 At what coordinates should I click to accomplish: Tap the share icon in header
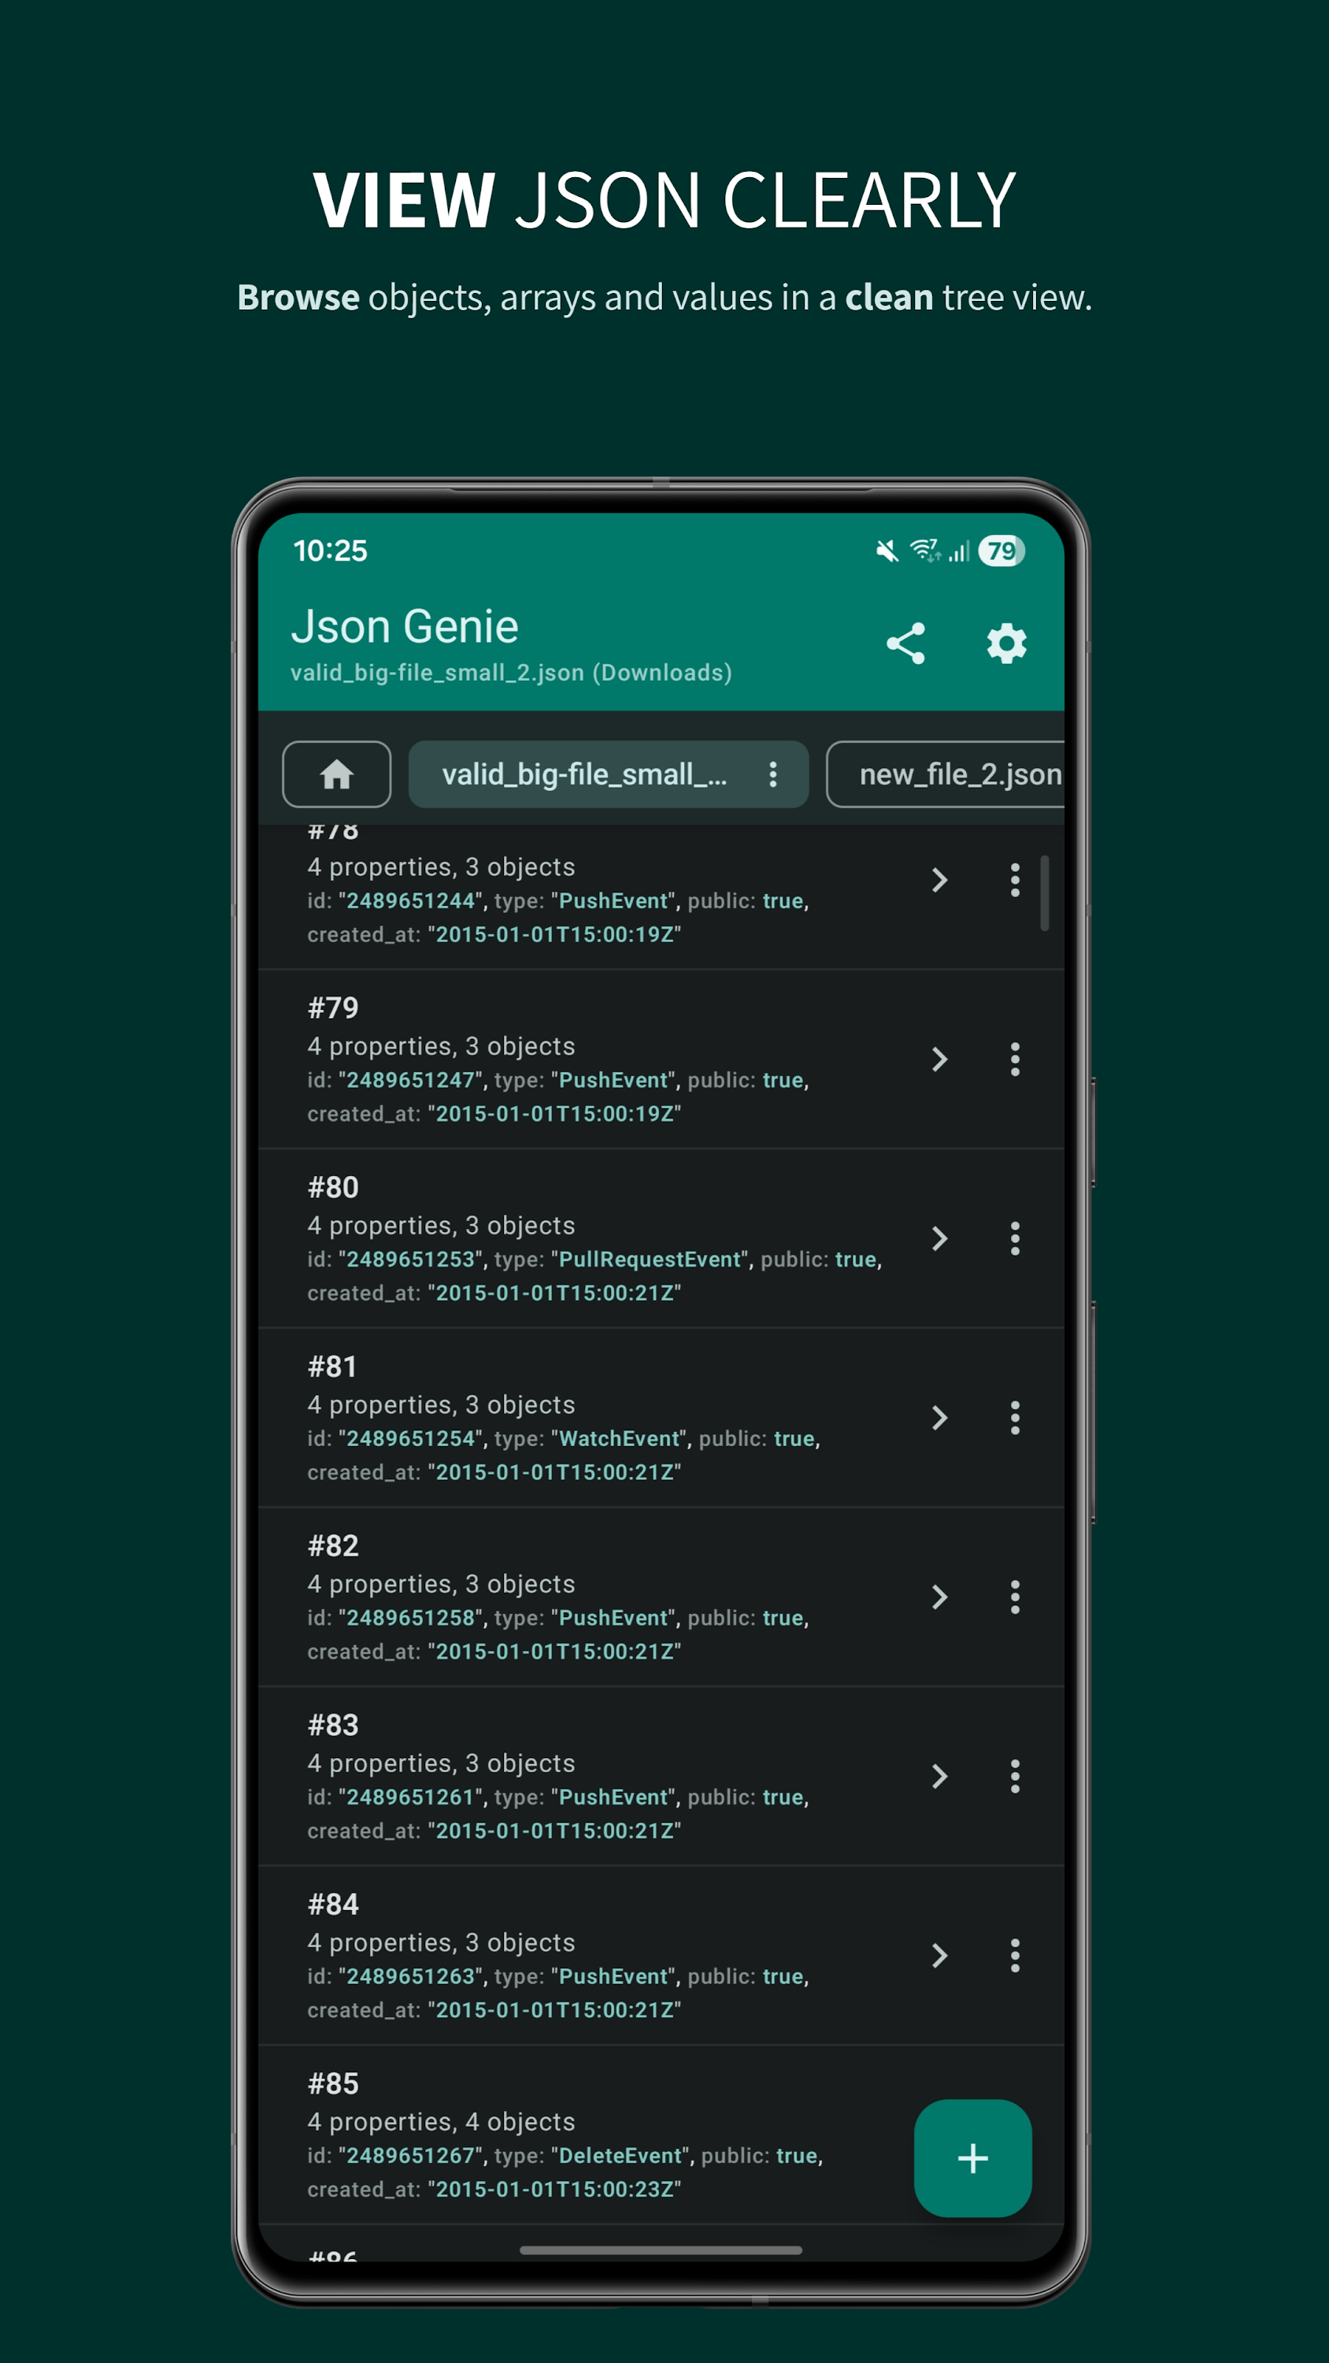click(905, 643)
